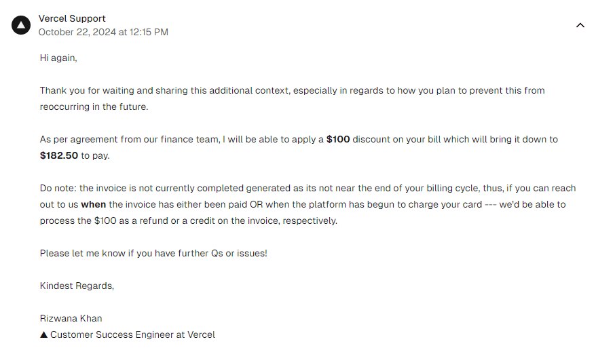This screenshot has width=596, height=348.
Task: Click "Customer Success Engineer at Vercel" text
Action: pos(132,334)
